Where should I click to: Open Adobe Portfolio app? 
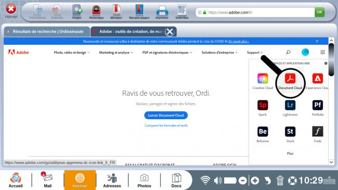pyautogui.click(x=318, y=108)
